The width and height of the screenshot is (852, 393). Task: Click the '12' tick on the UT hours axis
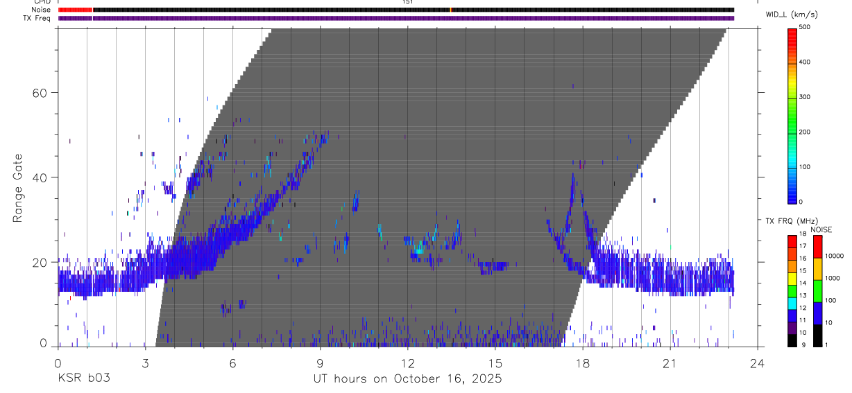click(407, 363)
